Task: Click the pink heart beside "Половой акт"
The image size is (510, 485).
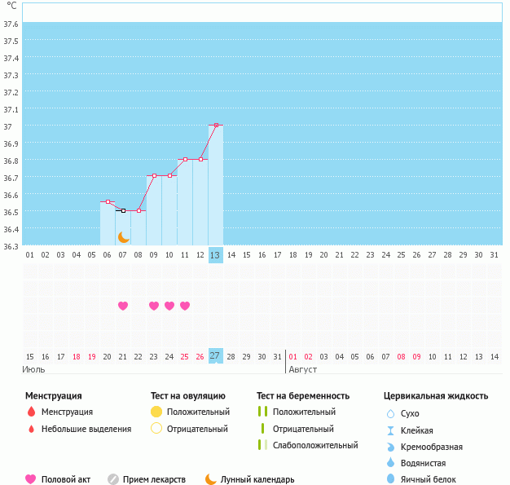Action: click(x=31, y=479)
